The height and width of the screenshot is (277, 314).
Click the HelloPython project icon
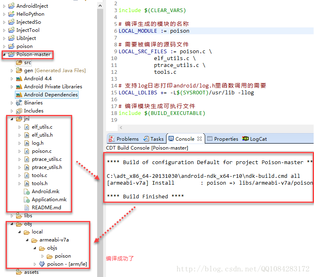pyautogui.click(x=11, y=14)
